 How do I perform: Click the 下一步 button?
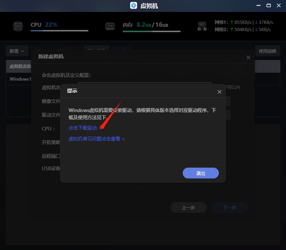(x=230, y=207)
